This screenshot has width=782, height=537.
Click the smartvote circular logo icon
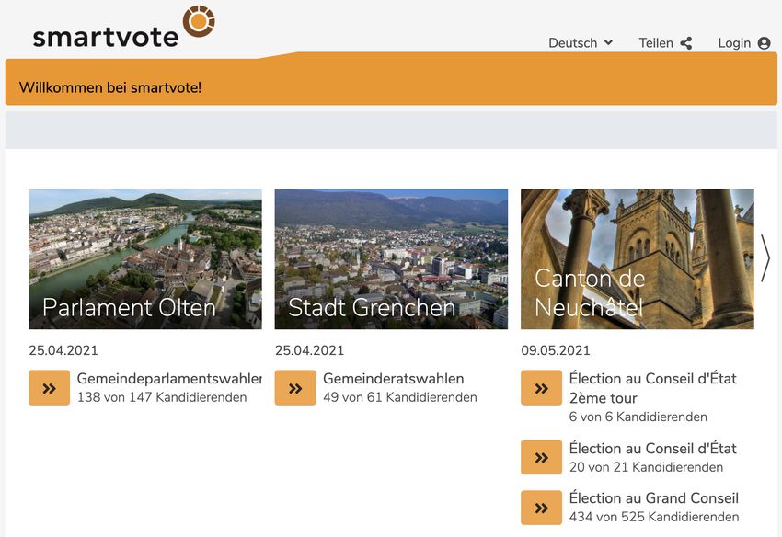pos(199,21)
